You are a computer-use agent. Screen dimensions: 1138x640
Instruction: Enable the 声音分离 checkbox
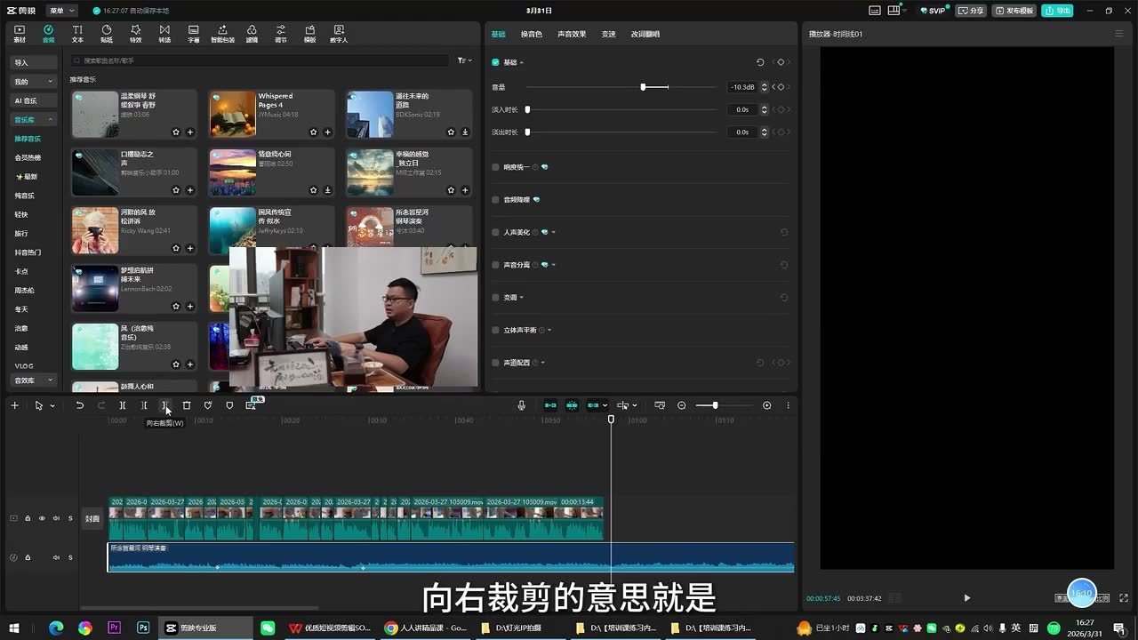(x=495, y=265)
